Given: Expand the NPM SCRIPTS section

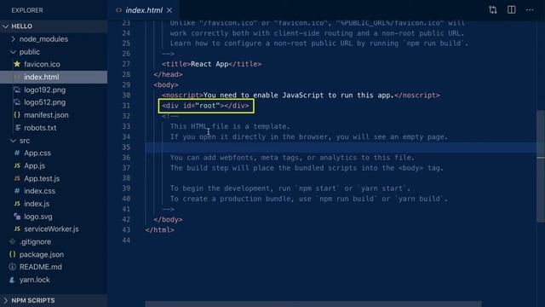Looking at the screenshot, I should coord(54,300).
